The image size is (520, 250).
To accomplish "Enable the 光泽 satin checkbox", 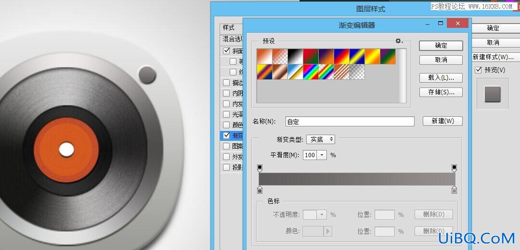I will tap(226, 114).
